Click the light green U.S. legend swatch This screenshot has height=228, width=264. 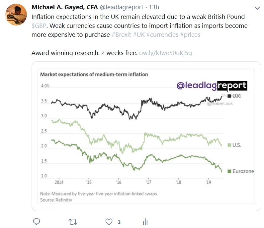coord(229,145)
